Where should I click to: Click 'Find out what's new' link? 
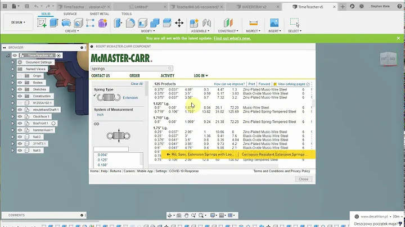(232, 38)
